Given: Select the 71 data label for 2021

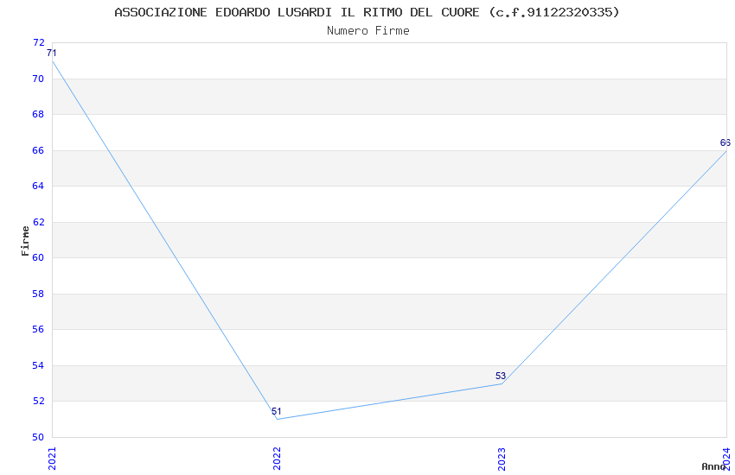Looking at the screenshot, I should [x=52, y=53].
